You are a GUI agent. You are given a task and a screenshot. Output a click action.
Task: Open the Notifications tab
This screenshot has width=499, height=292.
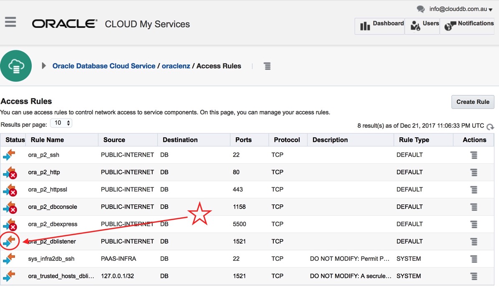pos(468,25)
